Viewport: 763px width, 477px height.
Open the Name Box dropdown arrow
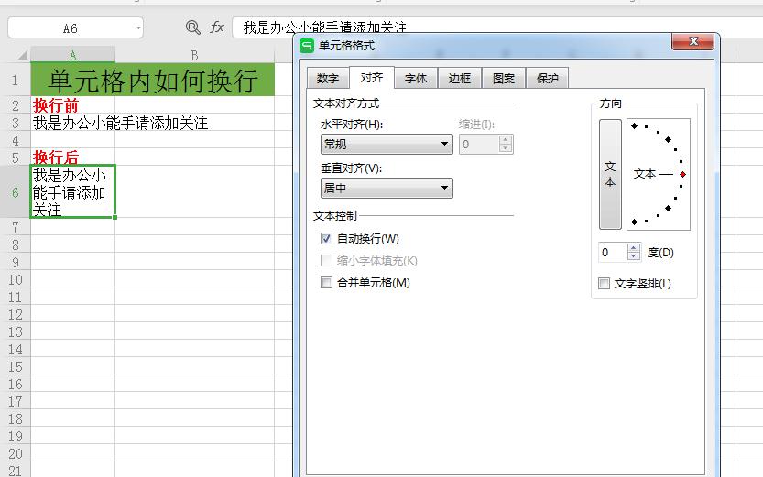(138, 28)
